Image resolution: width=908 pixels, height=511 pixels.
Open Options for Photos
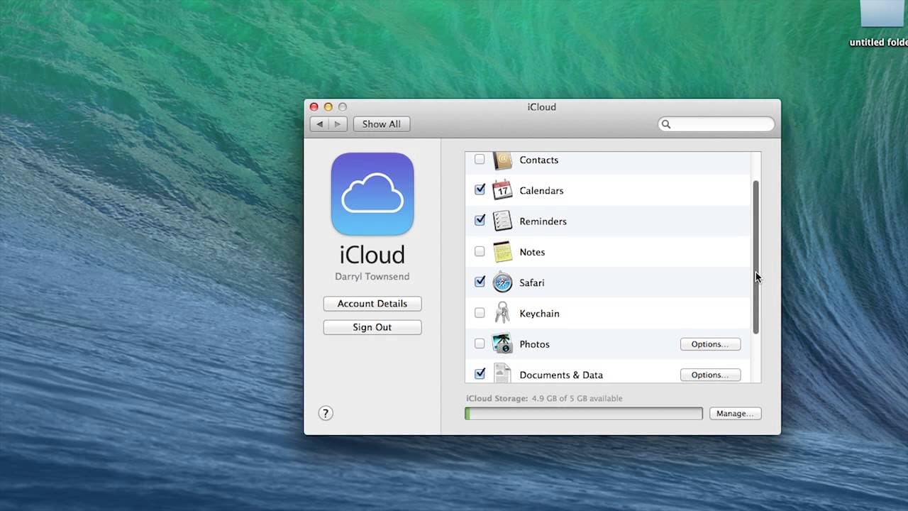point(710,344)
